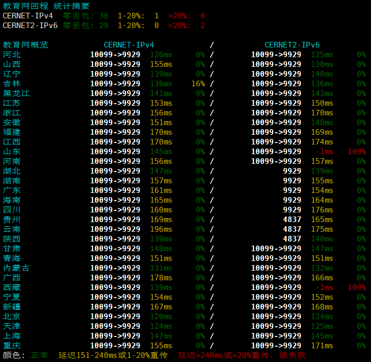Select the 湖南 row label
Screen dimensions: 371x362
pos(12,181)
